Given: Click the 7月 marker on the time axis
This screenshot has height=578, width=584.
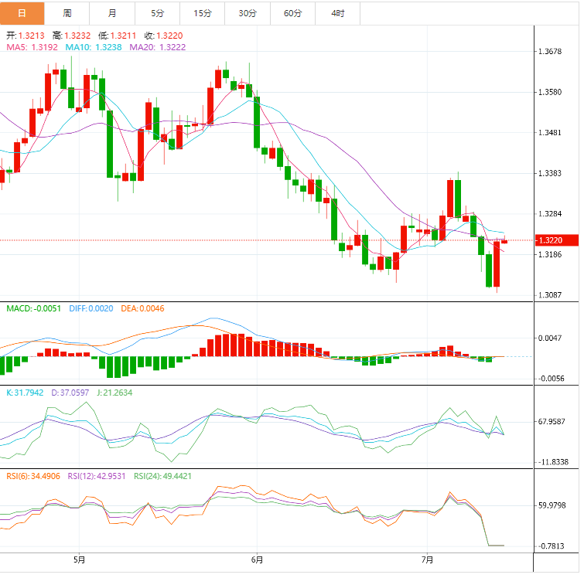Looking at the screenshot, I should pyautogui.click(x=428, y=559).
